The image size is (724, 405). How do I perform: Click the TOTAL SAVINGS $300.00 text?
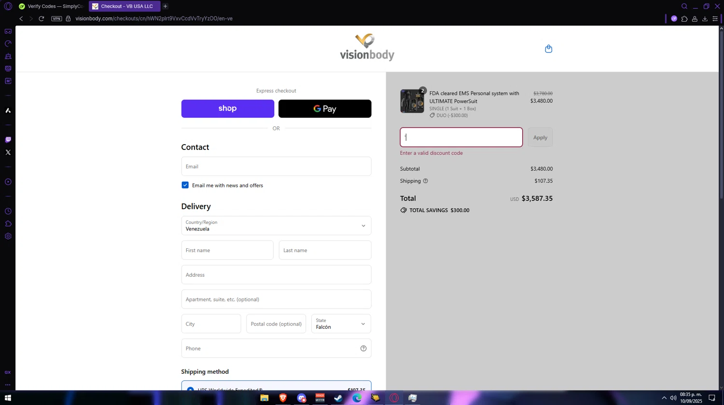tap(439, 210)
